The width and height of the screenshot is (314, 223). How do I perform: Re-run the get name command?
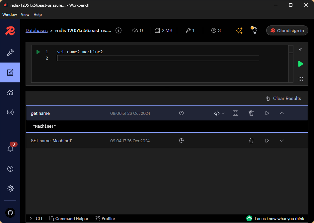(267, 113)
